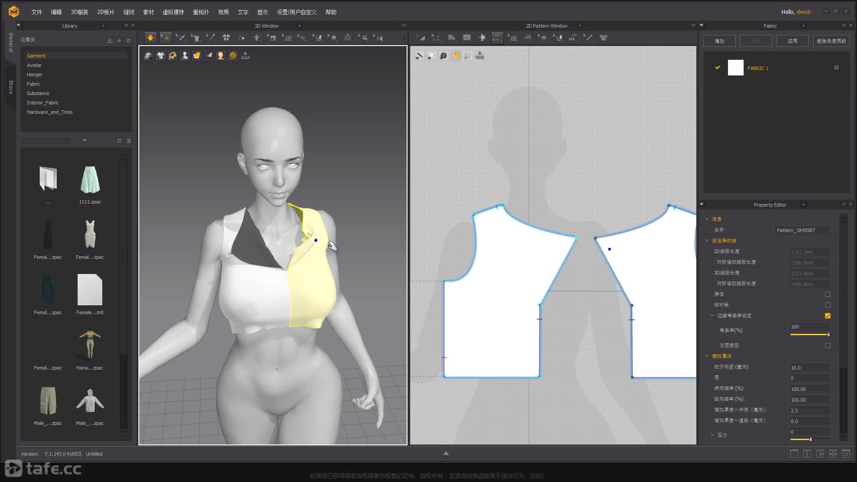
Task: Toggle Show Avatar face icon in 3D view
Action: [220, 55]
